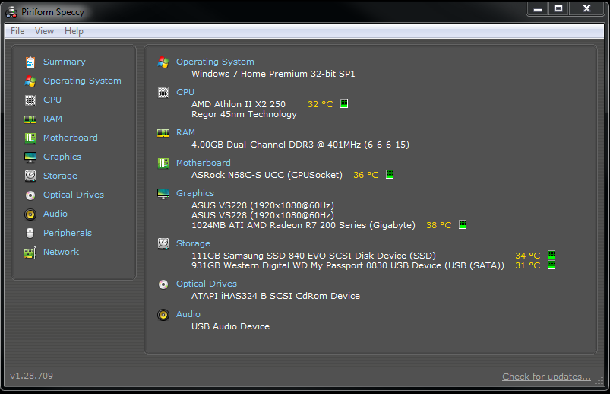Click the RAM stick icon in sidebar
The width and height of the screenshot is (610, 394).
(x=30, y=119)
